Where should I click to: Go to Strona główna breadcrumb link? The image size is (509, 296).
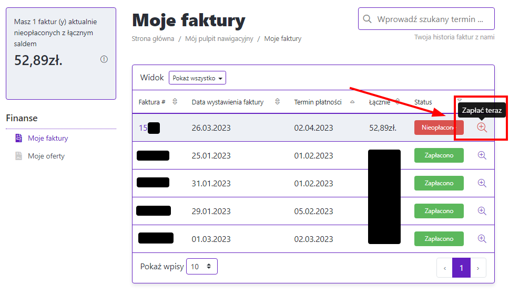153,39
